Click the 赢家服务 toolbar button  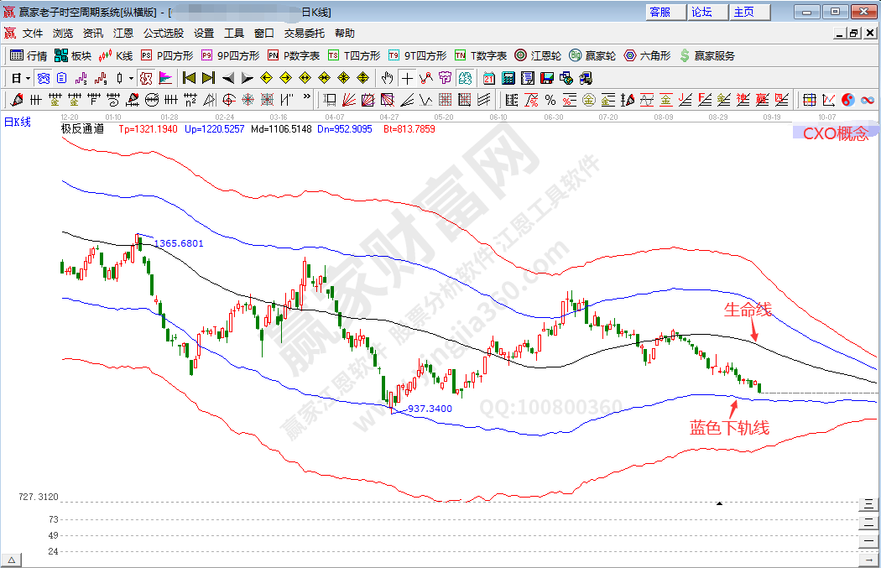coord(707,55)
